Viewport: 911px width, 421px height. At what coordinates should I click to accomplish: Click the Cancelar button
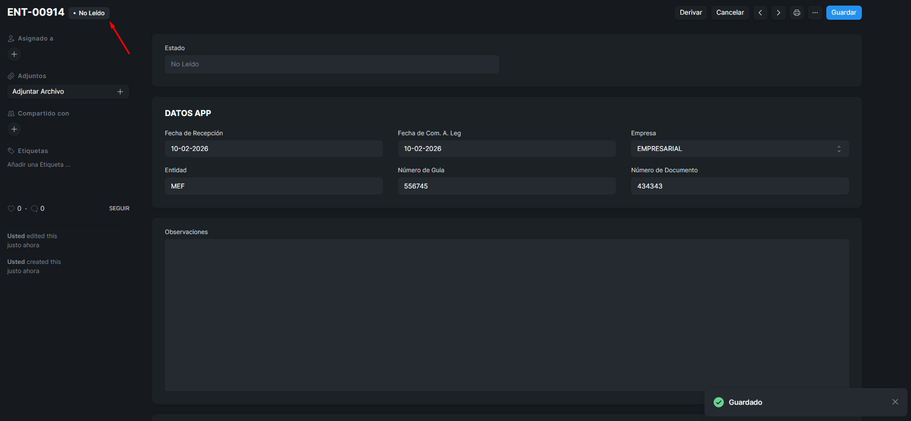729,13
